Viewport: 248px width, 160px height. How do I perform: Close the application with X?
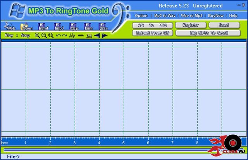(244, 5)
